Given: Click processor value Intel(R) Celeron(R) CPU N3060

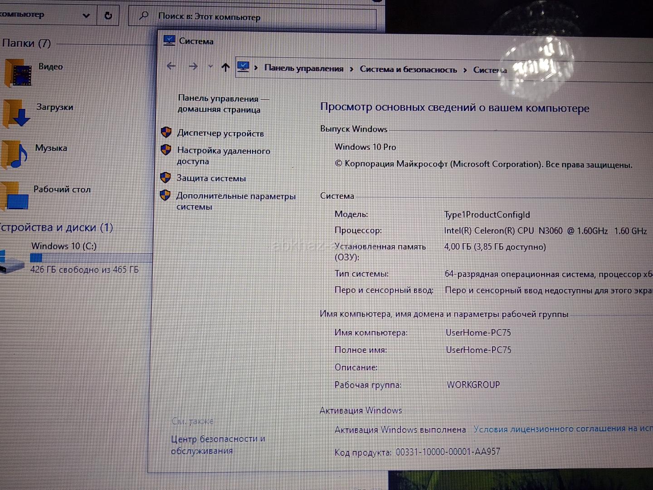Looking at the screenshot, I should 503,230.
